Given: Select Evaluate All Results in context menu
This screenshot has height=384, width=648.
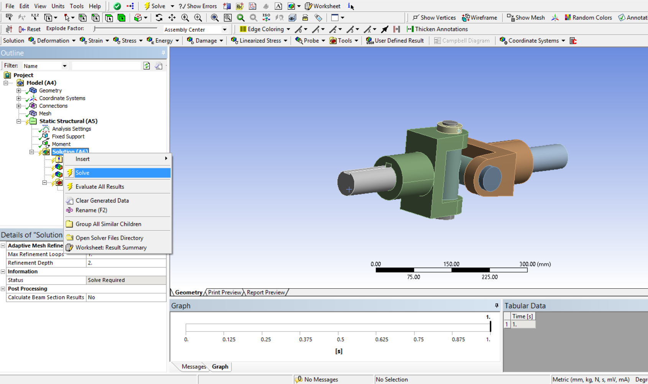Looking at the screenshot, I should point(118,186).
